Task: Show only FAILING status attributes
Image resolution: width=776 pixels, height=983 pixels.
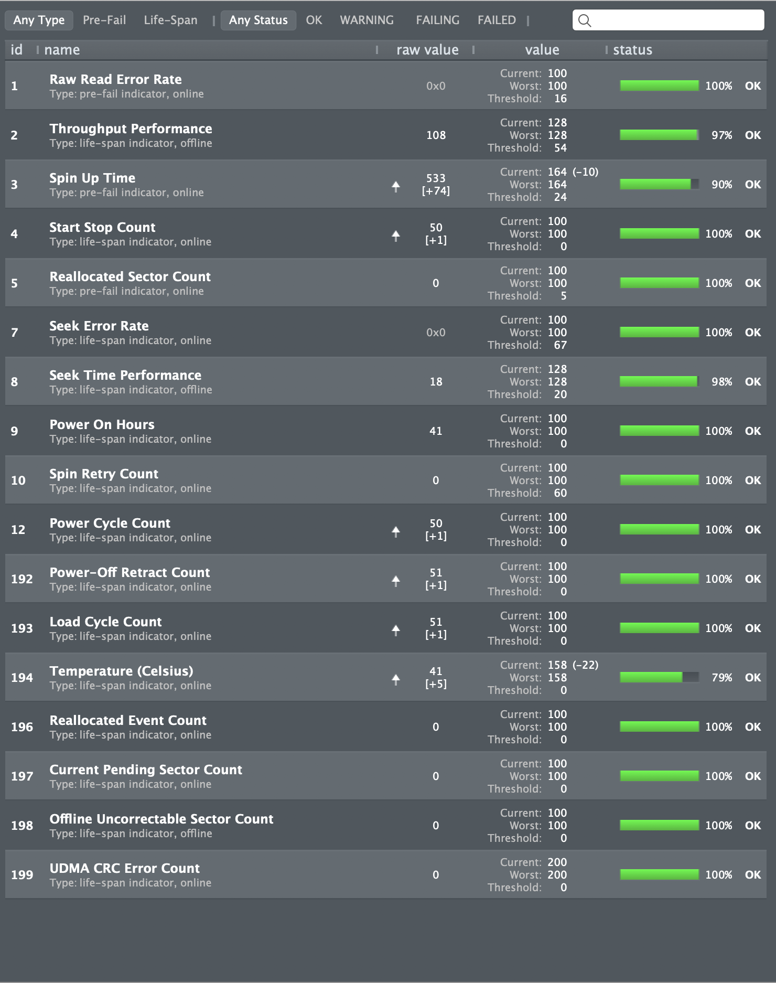Action: (x=437, y=20)
